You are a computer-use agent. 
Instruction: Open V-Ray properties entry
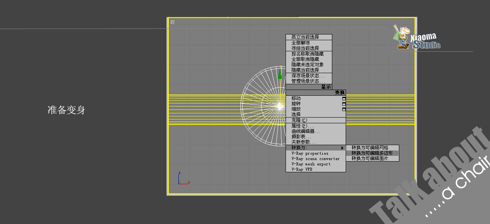310,154
